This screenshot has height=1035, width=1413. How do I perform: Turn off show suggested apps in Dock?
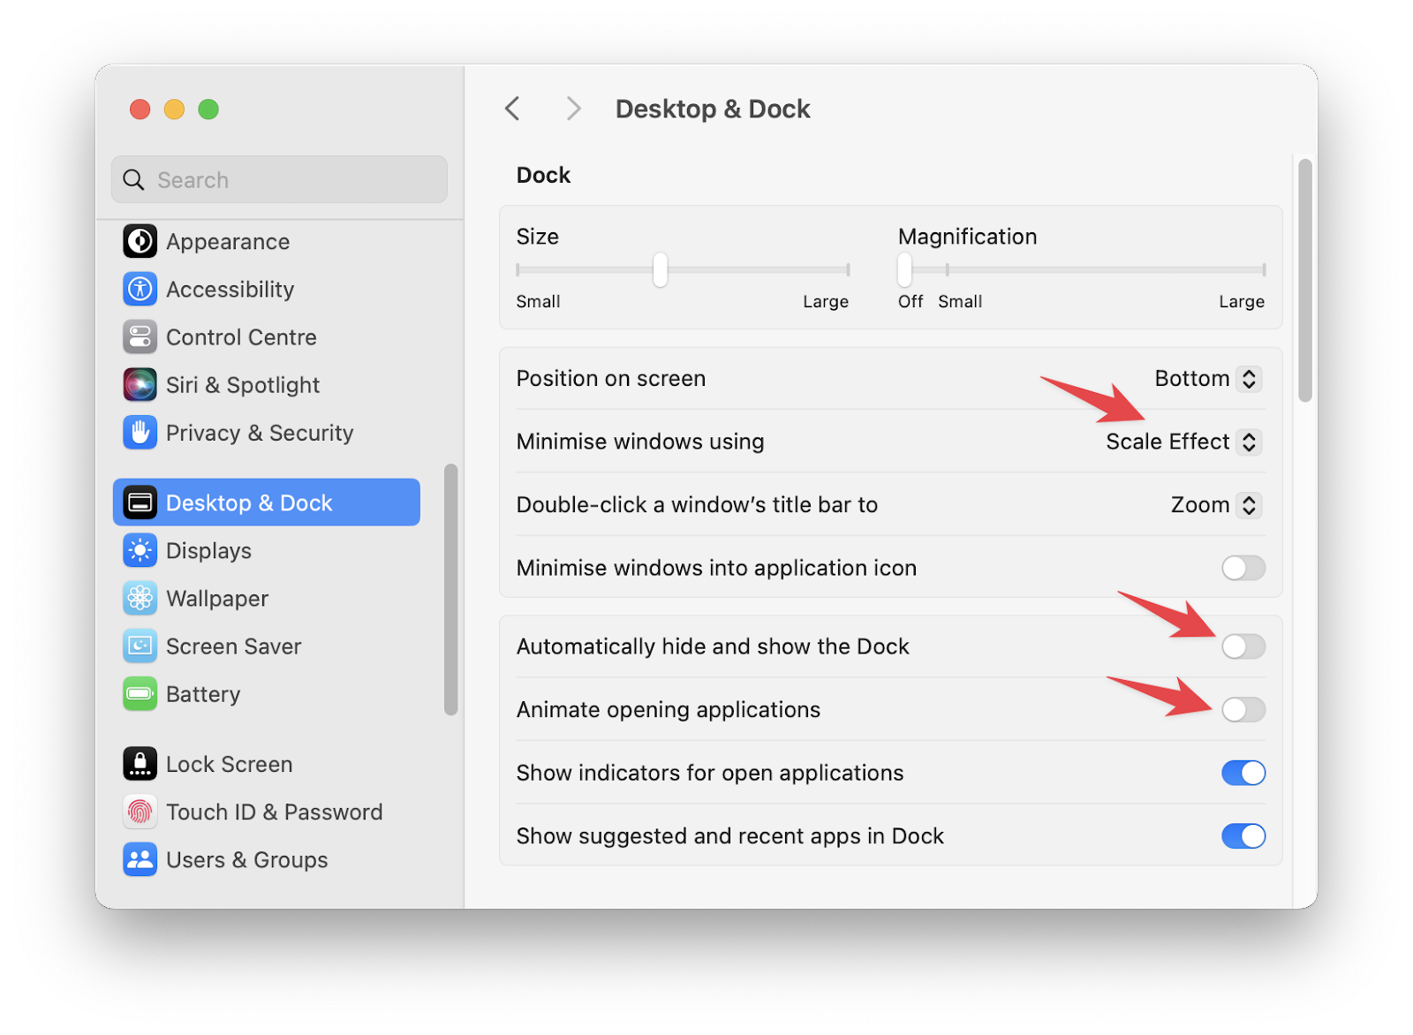[1243, 836]
